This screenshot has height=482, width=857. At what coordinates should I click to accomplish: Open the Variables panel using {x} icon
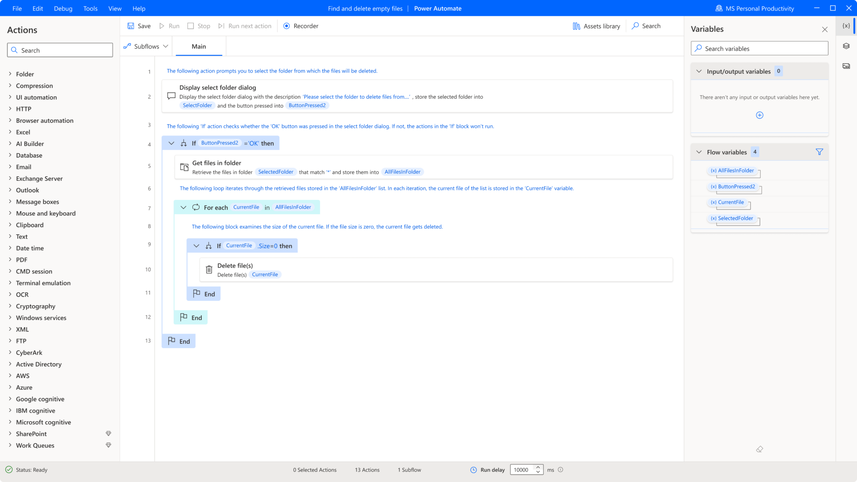tap(846, 26)
